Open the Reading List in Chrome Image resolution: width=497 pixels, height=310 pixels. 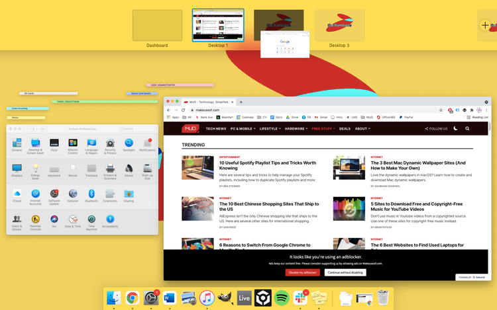point(477,117)
